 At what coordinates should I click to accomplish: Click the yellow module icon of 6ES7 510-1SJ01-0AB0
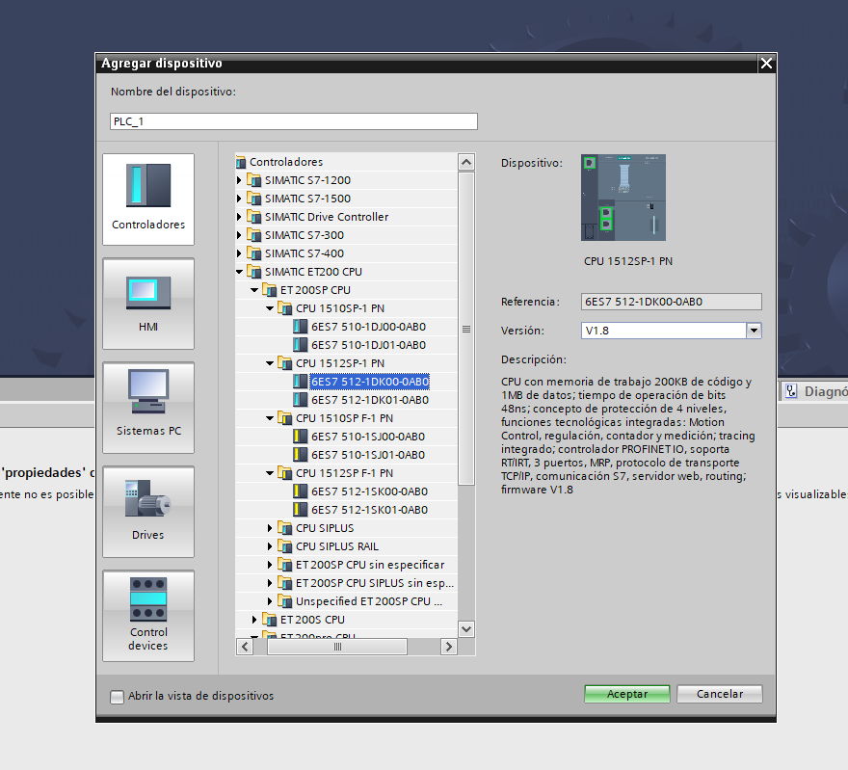click(x=300, y=455)
